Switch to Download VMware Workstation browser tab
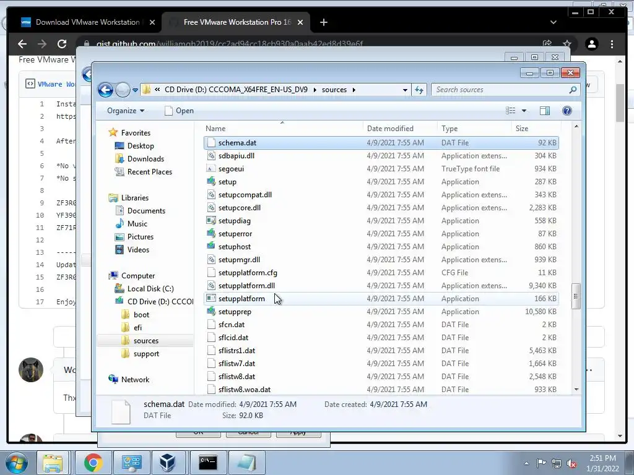Image resolution: width=634 pixels, height=475 pixels. [87, 22]
